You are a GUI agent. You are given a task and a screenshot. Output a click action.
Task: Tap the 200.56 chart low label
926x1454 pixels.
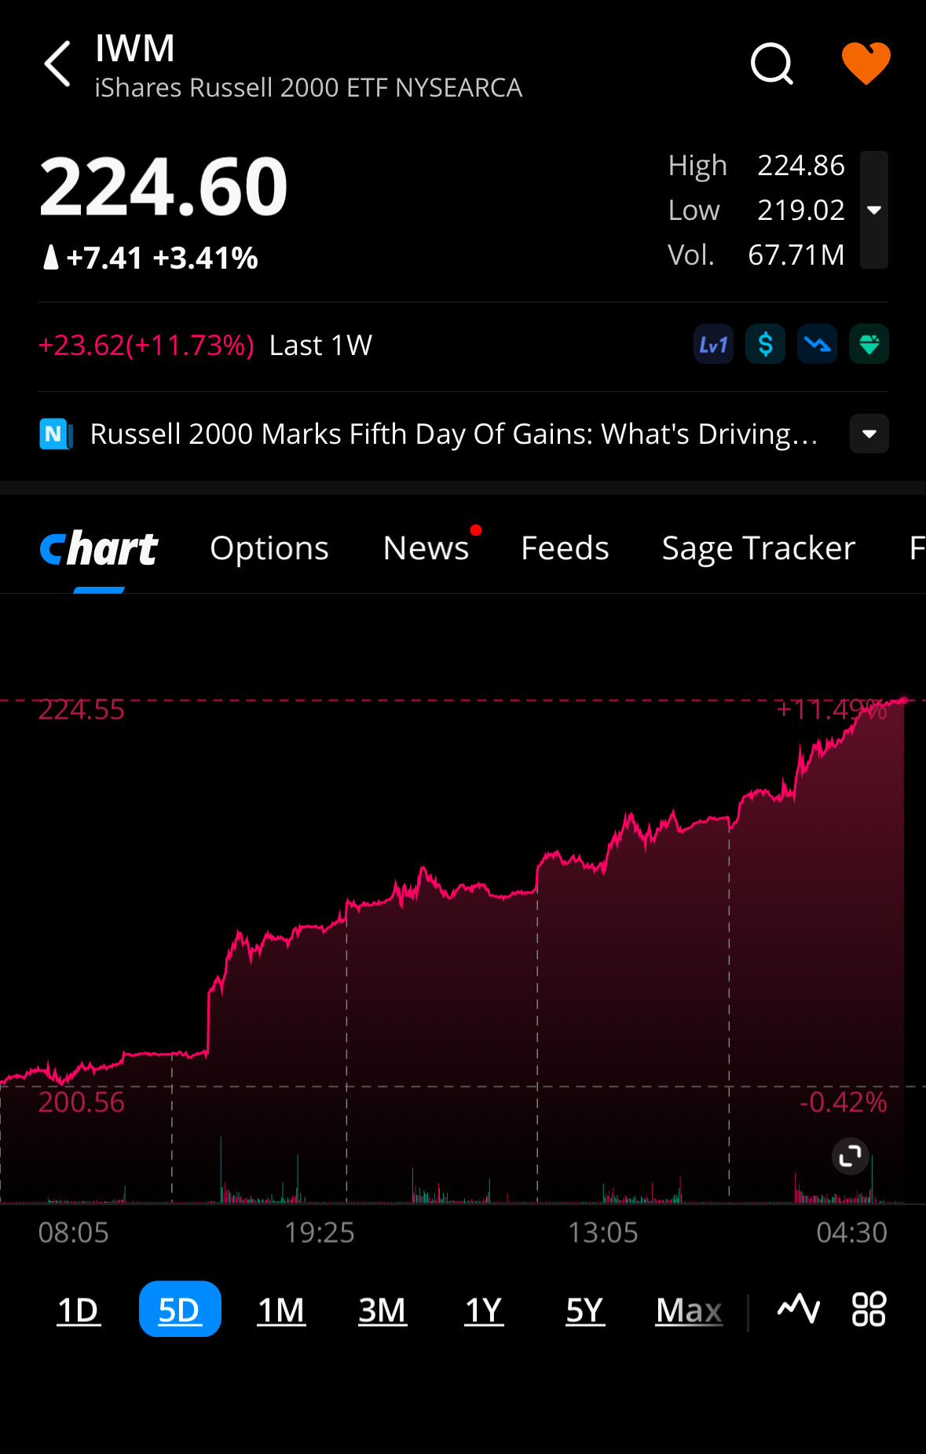(81, 1102)
